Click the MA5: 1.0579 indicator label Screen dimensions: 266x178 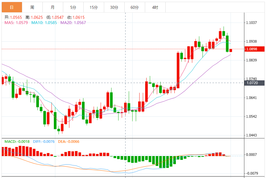click(x=16, y=23)
